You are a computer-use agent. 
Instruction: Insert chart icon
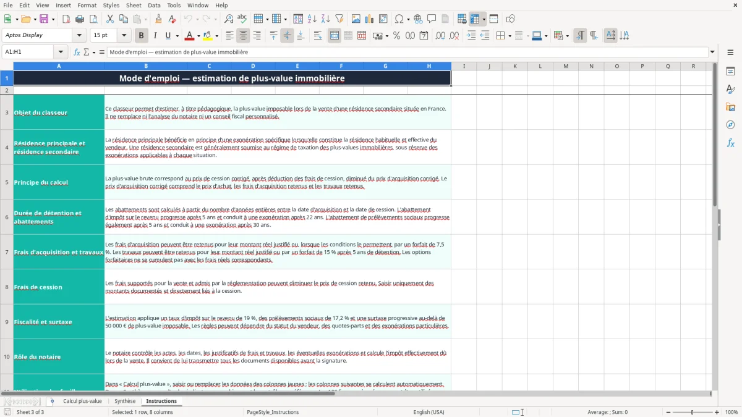tap(370, 19)
